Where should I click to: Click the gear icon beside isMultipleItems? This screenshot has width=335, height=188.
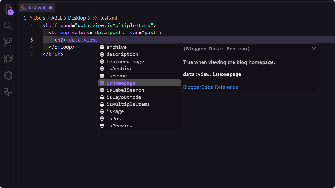coord(102,104)
